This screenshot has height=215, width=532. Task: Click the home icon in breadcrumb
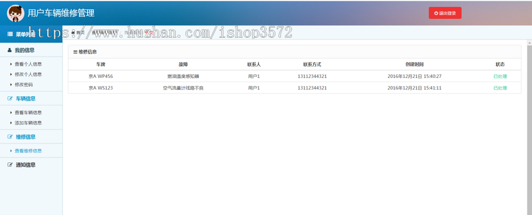pos(73,32)
